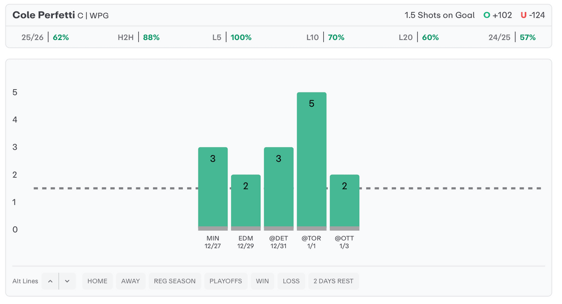Image resolution: width=562 pixels, height=304 pixels.
Task: Filter games by WIN
Action: click(262, 281)
